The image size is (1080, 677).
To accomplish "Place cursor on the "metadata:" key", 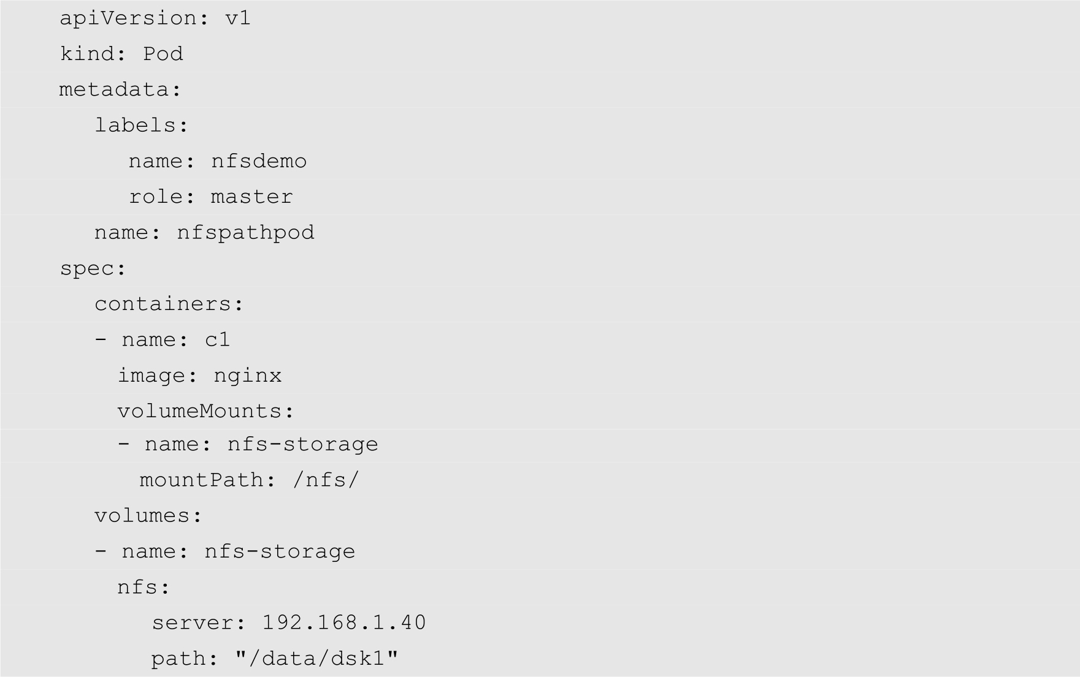I will 120,89.
